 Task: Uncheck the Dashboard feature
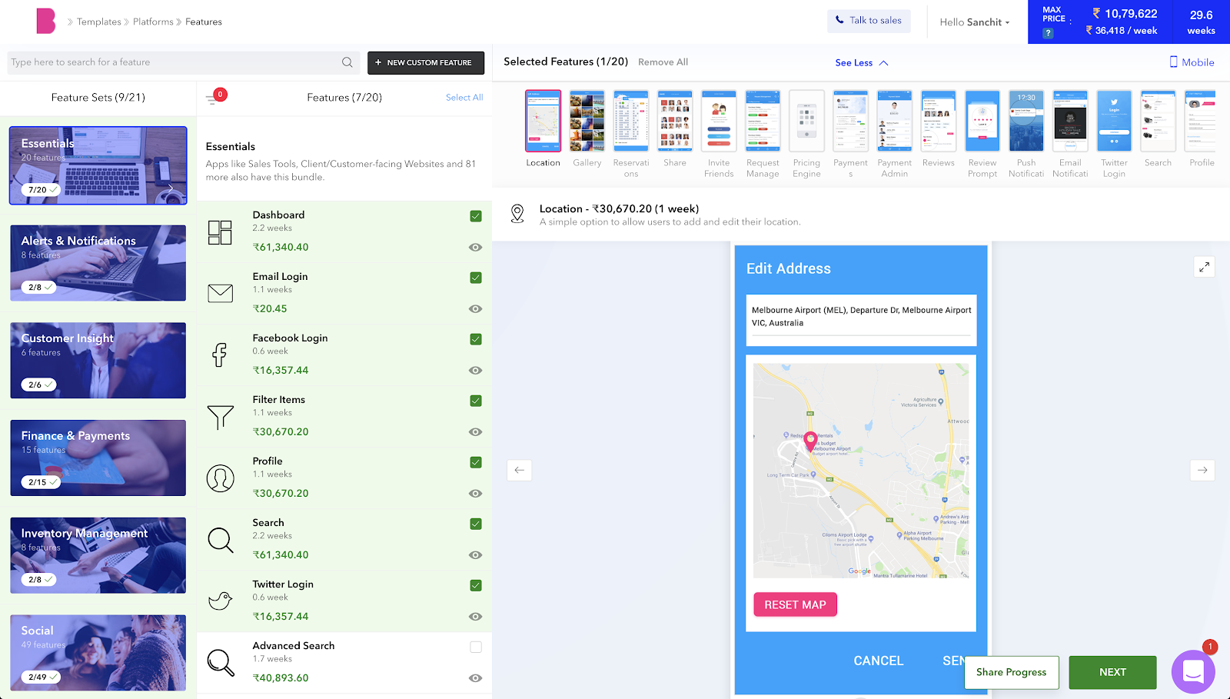[475, 216]
